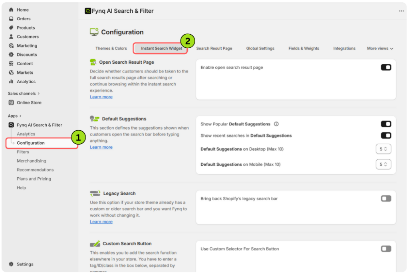
Task: Open the Search Result Page tab
Action: 214,48
